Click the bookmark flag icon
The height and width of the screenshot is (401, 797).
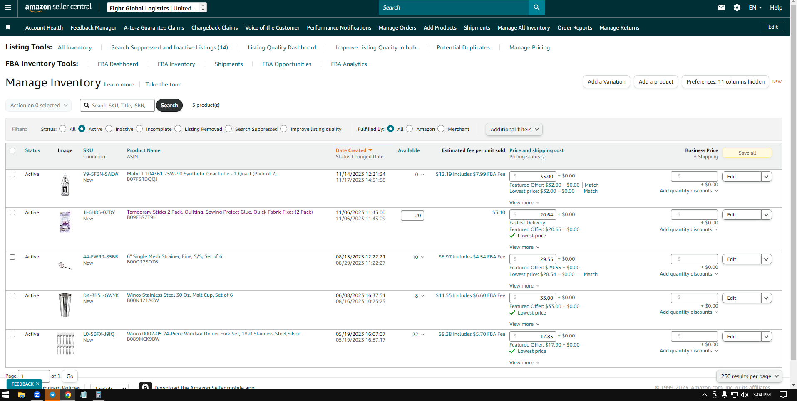(8, 27)
